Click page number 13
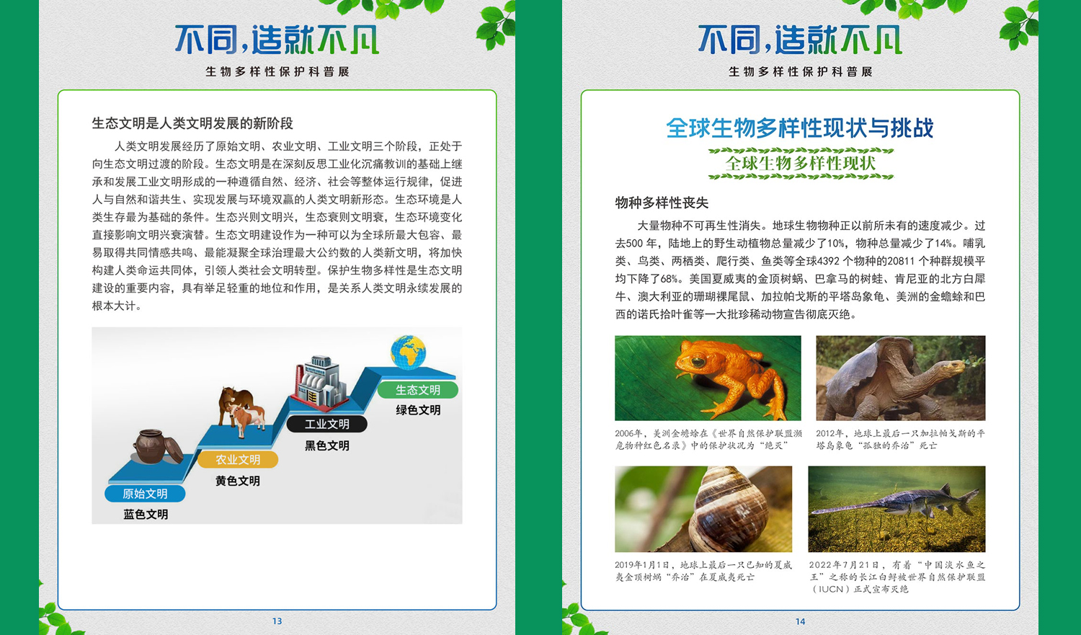1081x635 pixels. pos(277,621)
